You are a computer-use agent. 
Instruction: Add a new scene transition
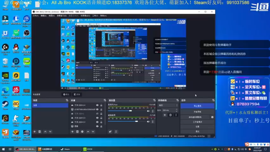pos(165,115)
